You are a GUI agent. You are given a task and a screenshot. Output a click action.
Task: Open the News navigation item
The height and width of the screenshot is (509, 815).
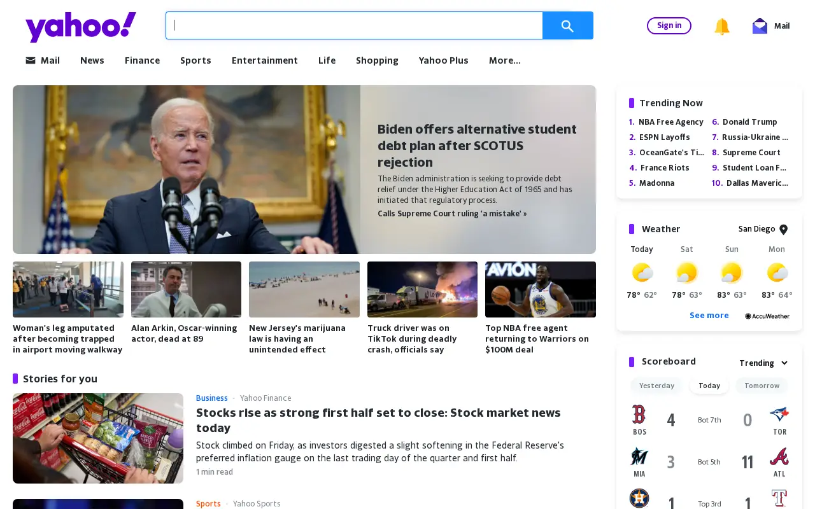coord(92,60)
